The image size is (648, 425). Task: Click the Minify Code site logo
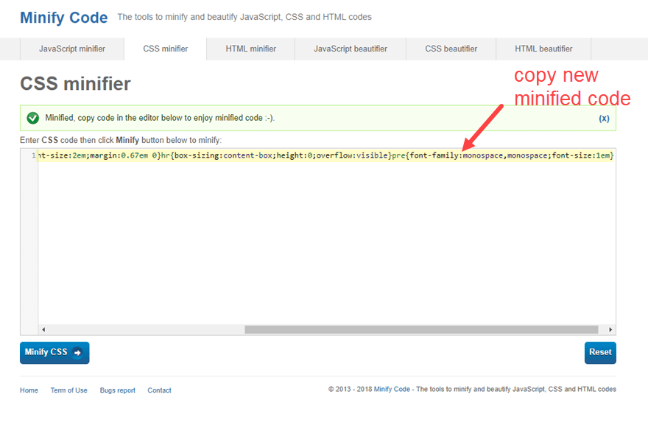[x=64, y=18]
